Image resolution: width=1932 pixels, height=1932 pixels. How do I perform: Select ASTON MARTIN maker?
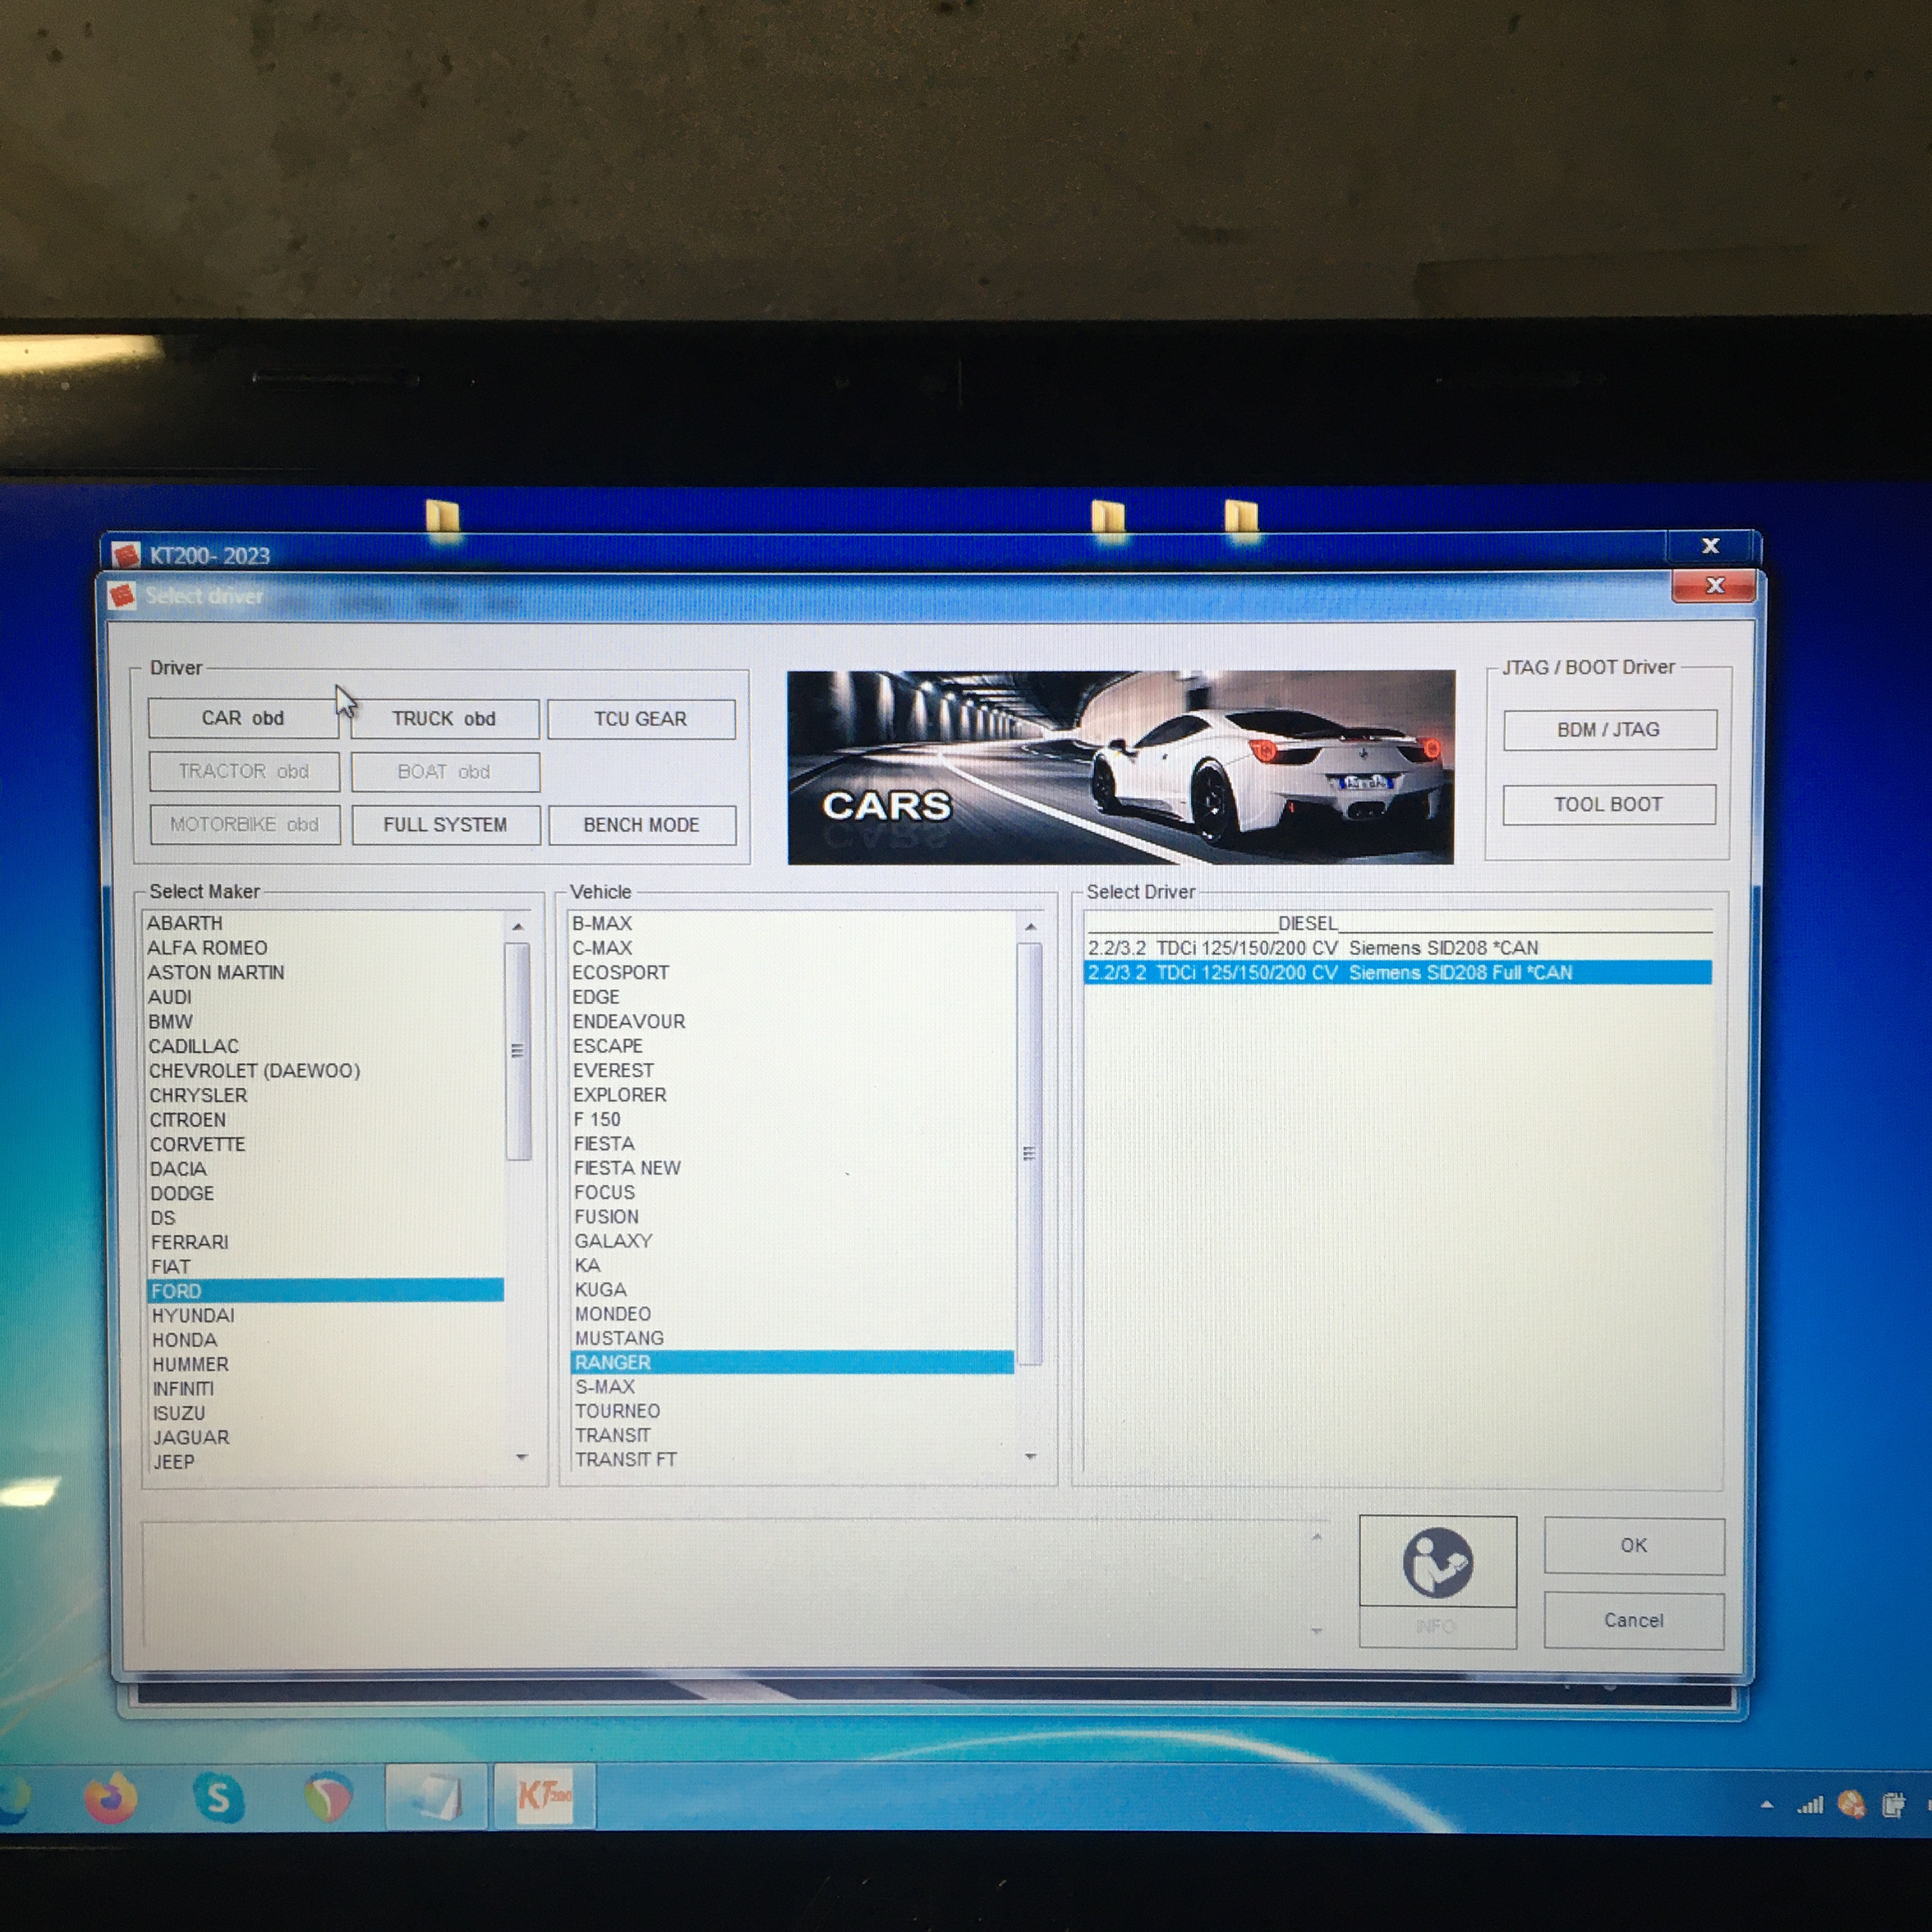pos(216,973)
